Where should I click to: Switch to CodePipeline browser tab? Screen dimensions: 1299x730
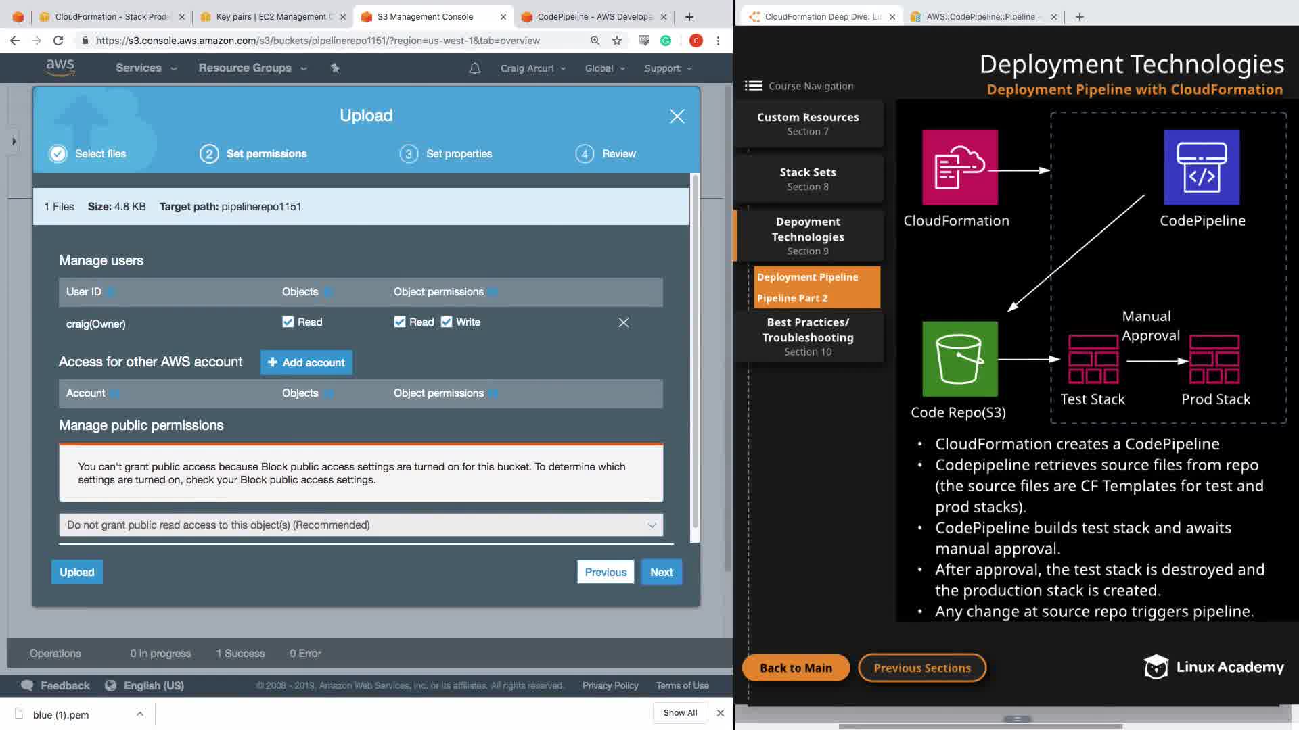[x=593, y=16]
